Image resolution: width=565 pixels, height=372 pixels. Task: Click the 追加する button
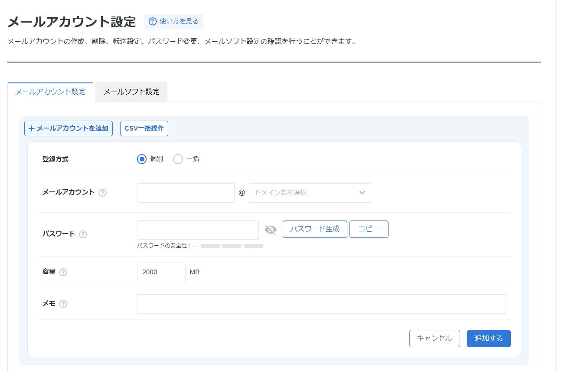tap(489, 339)
